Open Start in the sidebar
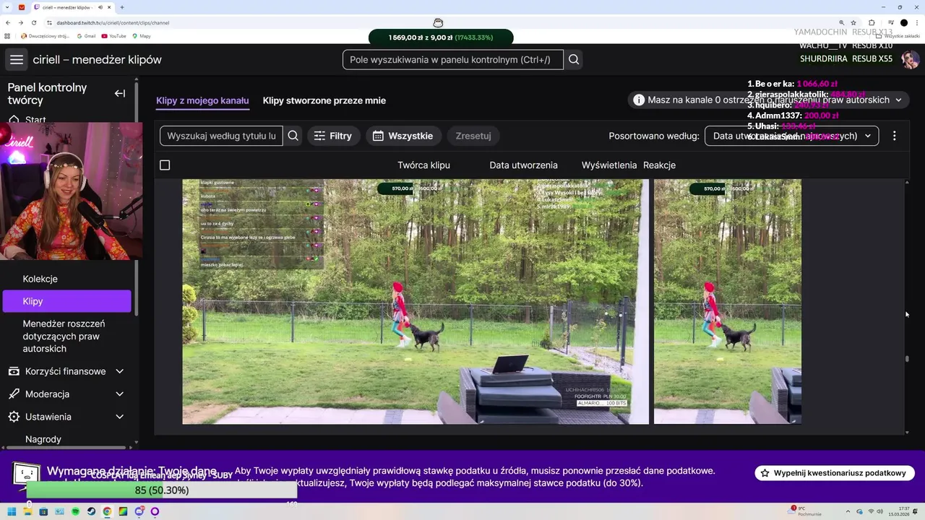The image size is (925, 520). tap(35, 120)
